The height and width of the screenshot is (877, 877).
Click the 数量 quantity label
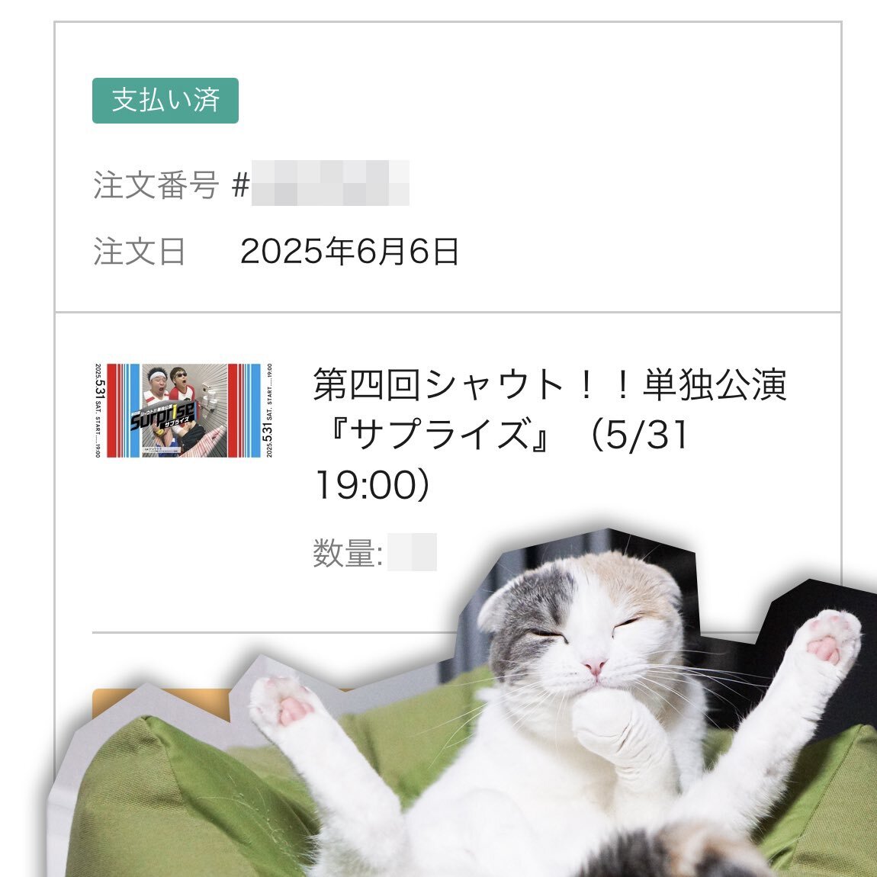pyautogui.click(x=347, y=553)
